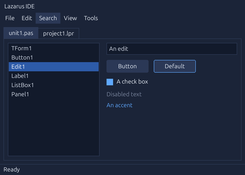The image size is (245, 175).
Task: Open the File menu
Action: (x=10, y=18)
